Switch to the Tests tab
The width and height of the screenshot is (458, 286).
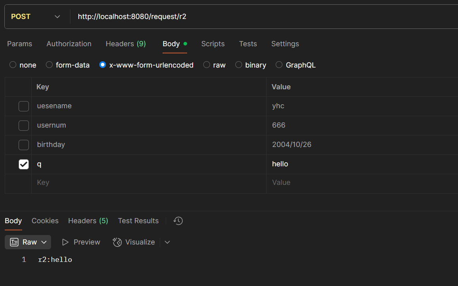tap(248, 44)
